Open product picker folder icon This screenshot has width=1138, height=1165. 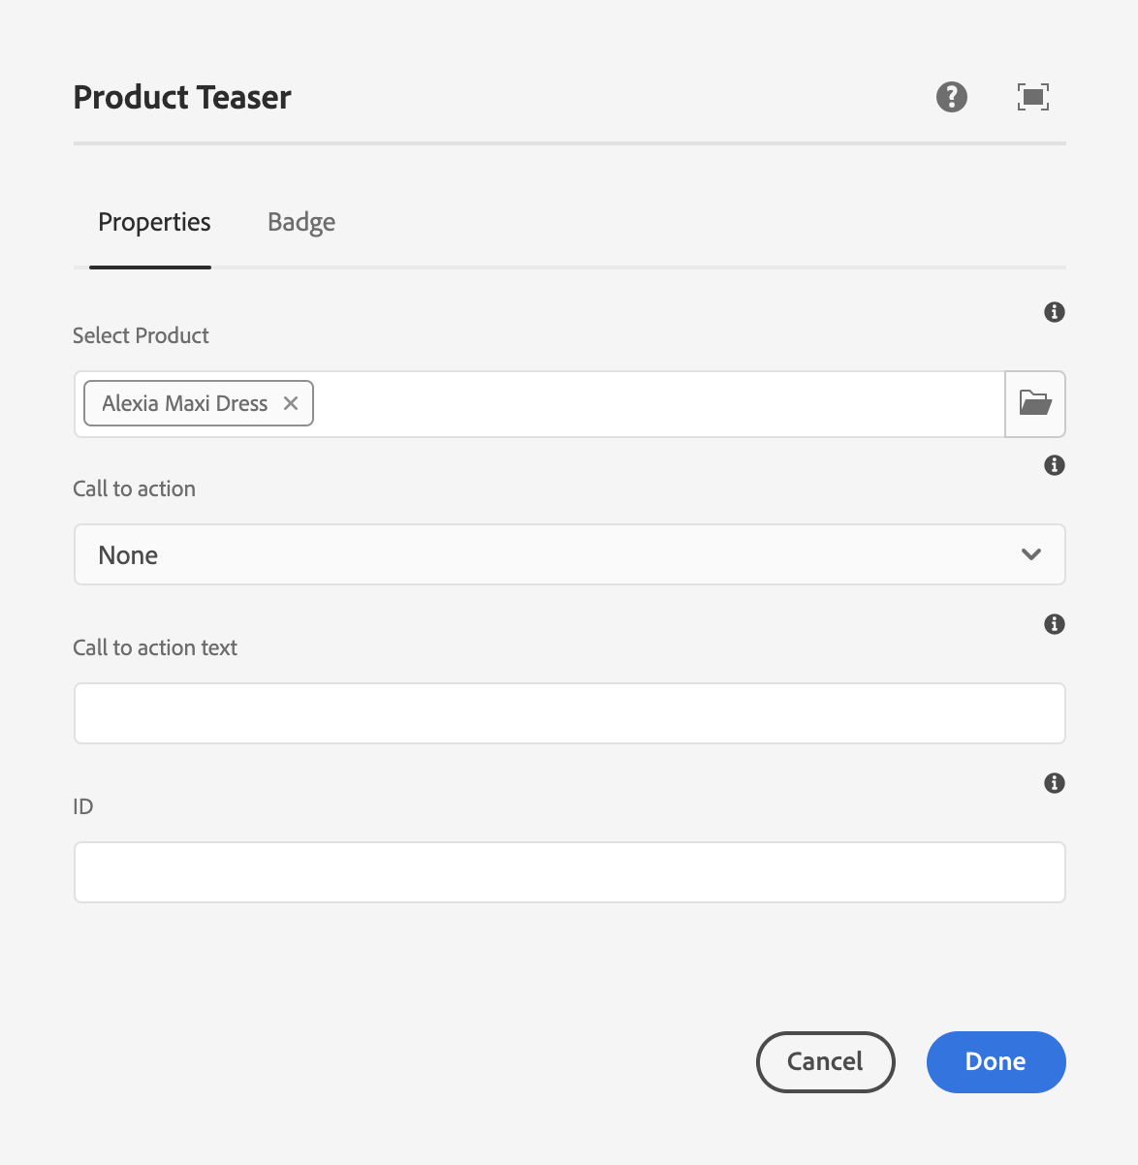[1035, 403]
